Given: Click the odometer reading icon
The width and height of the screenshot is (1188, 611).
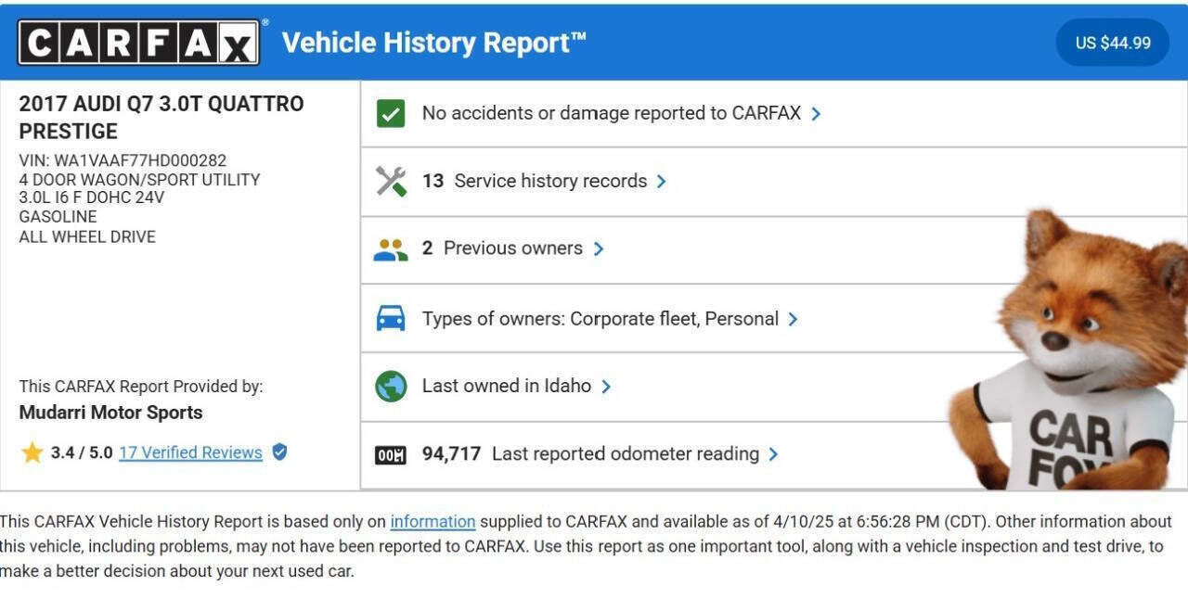Looking at the screenshot, I should point(391,454).
